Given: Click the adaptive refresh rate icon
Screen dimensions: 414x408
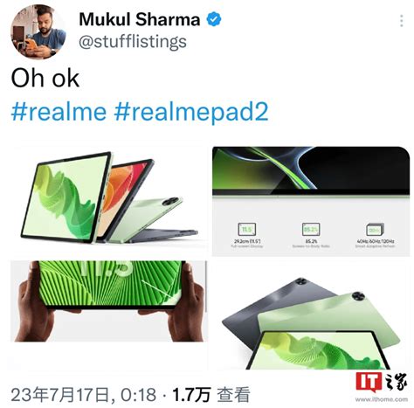Looking at the screenshot, I should [376, 230].
